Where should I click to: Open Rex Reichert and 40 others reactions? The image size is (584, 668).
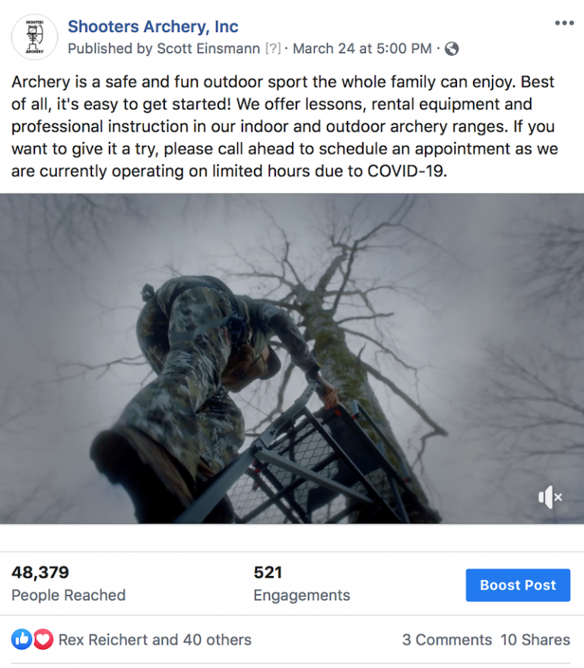[x=154, y=639]
